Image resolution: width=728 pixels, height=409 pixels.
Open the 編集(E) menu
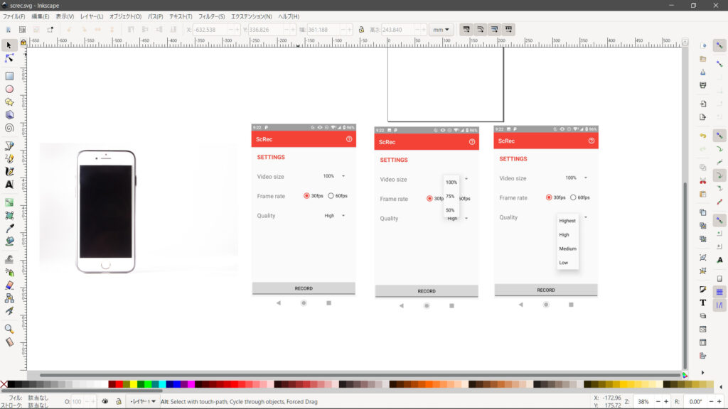[x=40, y=17]
